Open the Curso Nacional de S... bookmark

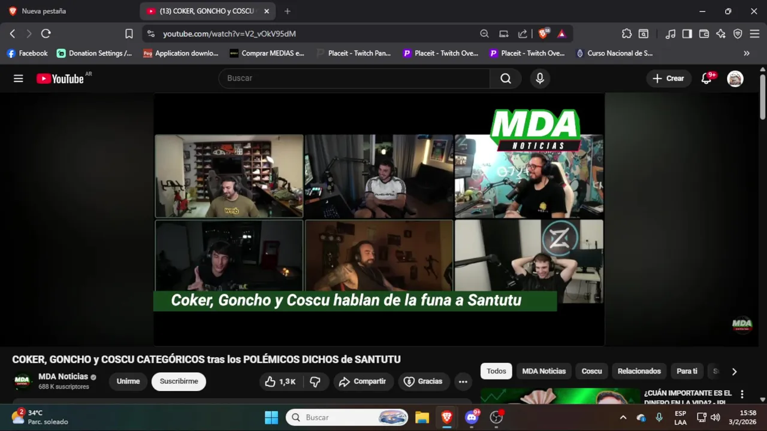(x=614, y=53)
